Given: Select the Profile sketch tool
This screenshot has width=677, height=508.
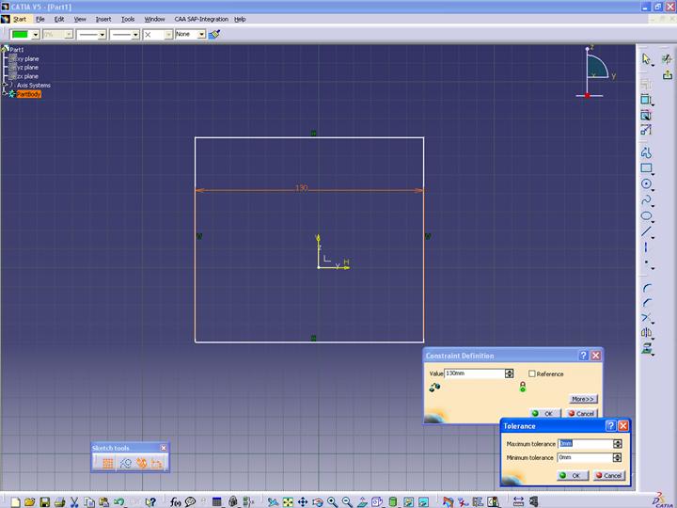Looking at the screenshot, I should tap(646, 152).
